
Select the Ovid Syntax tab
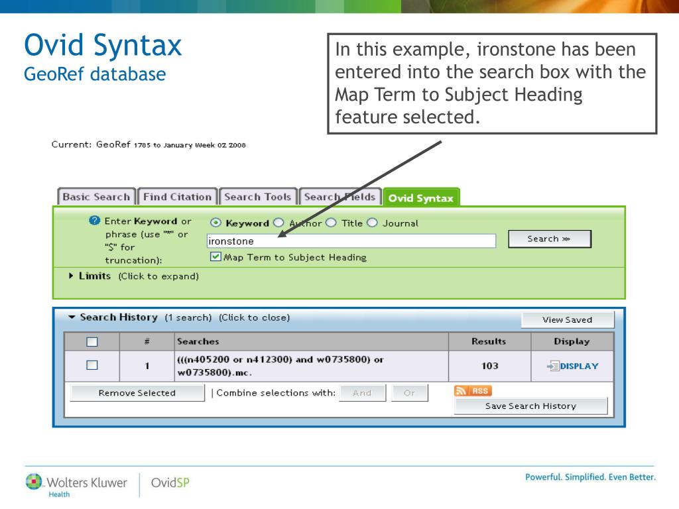pyautogui.click(x=421, y=198)
